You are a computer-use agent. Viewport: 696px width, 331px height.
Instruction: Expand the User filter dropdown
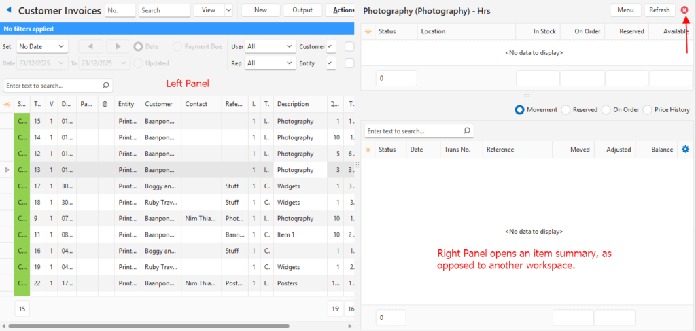pyautogui.click(x=270, y=46)
